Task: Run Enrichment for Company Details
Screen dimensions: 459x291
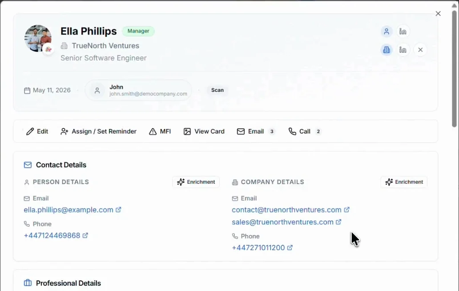Action: coord(404,182)
